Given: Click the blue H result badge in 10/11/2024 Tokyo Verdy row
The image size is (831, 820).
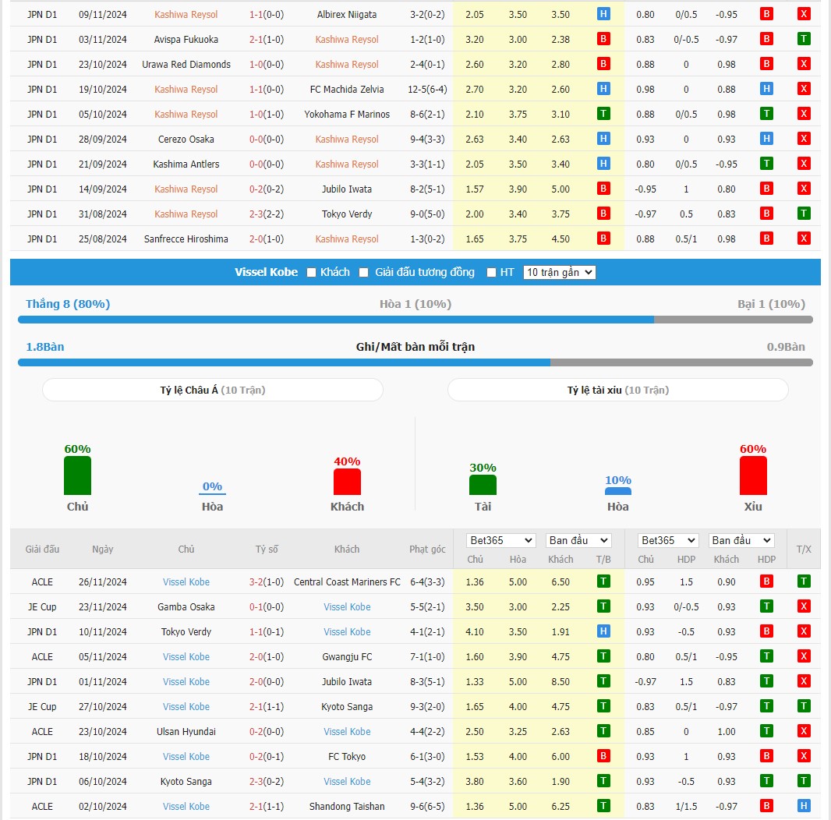Looking at the screenshot, I should click(603, 631).
